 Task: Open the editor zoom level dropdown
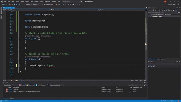6,80
